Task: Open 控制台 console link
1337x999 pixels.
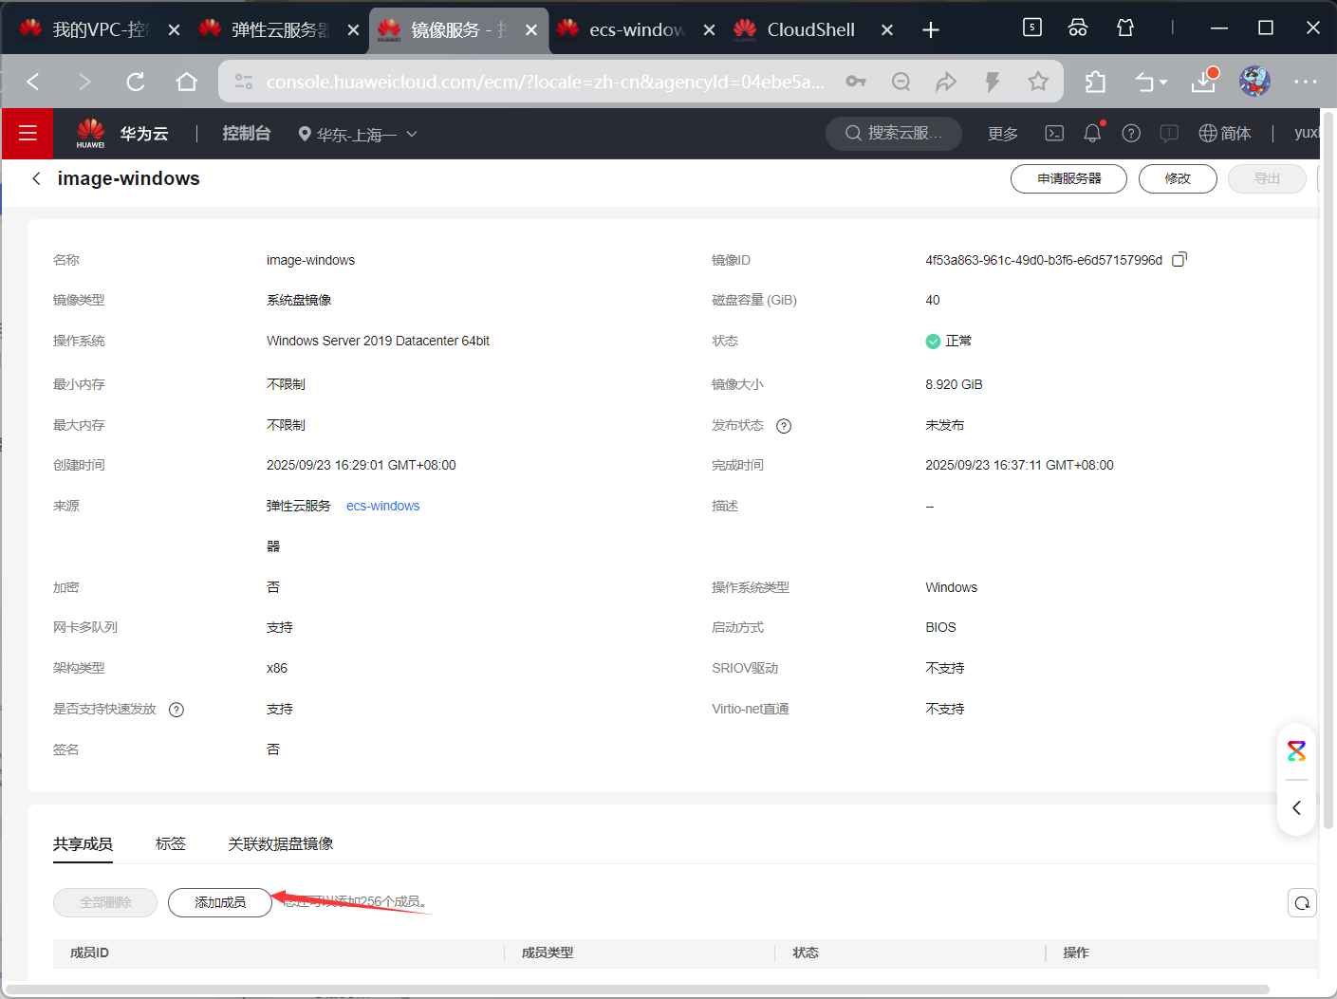Action: click(247, 134)
